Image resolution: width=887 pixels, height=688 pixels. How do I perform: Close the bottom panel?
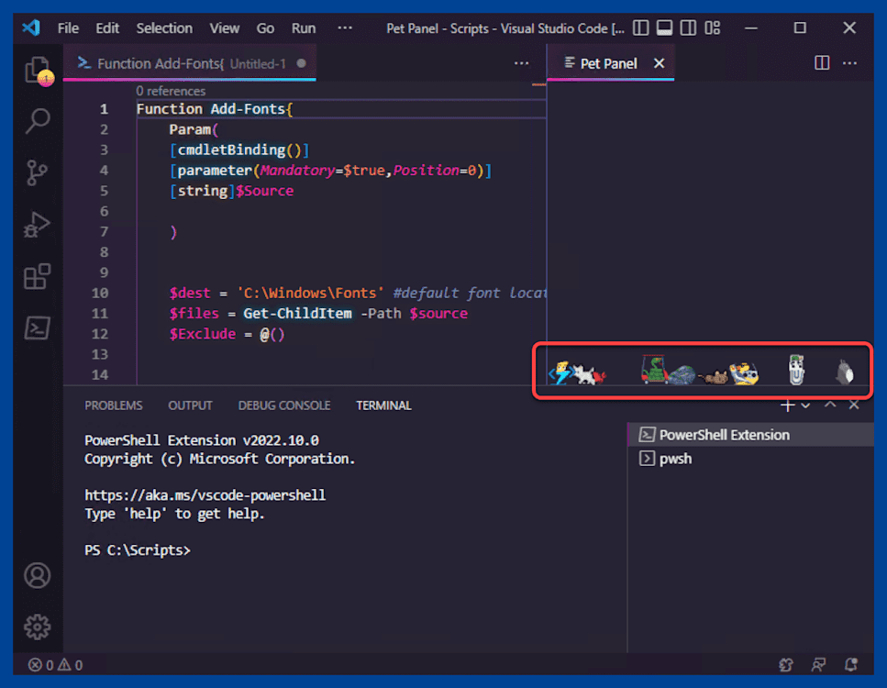coord(854,405)
